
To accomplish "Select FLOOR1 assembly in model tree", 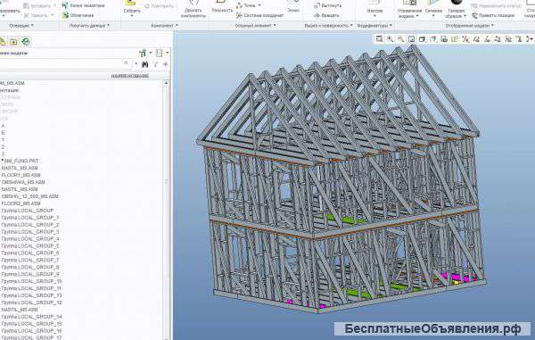I will point(21,175).
